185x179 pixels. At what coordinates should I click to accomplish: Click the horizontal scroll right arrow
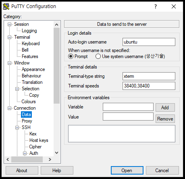[50, 159]
